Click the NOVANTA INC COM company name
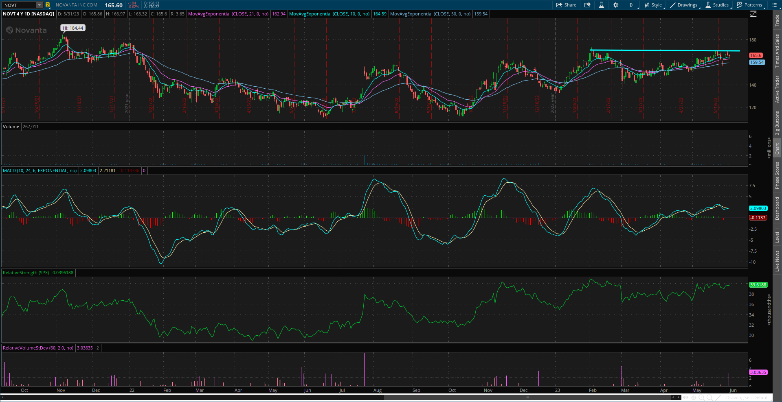The width and height of the screenshot is (782, 402). 77,5
